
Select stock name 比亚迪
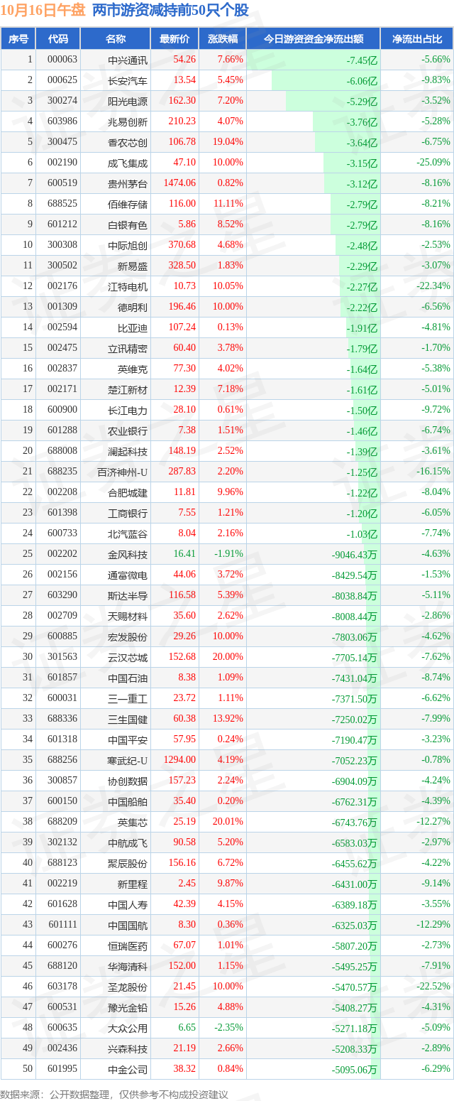pyautogui.click(x=133, y=327)
